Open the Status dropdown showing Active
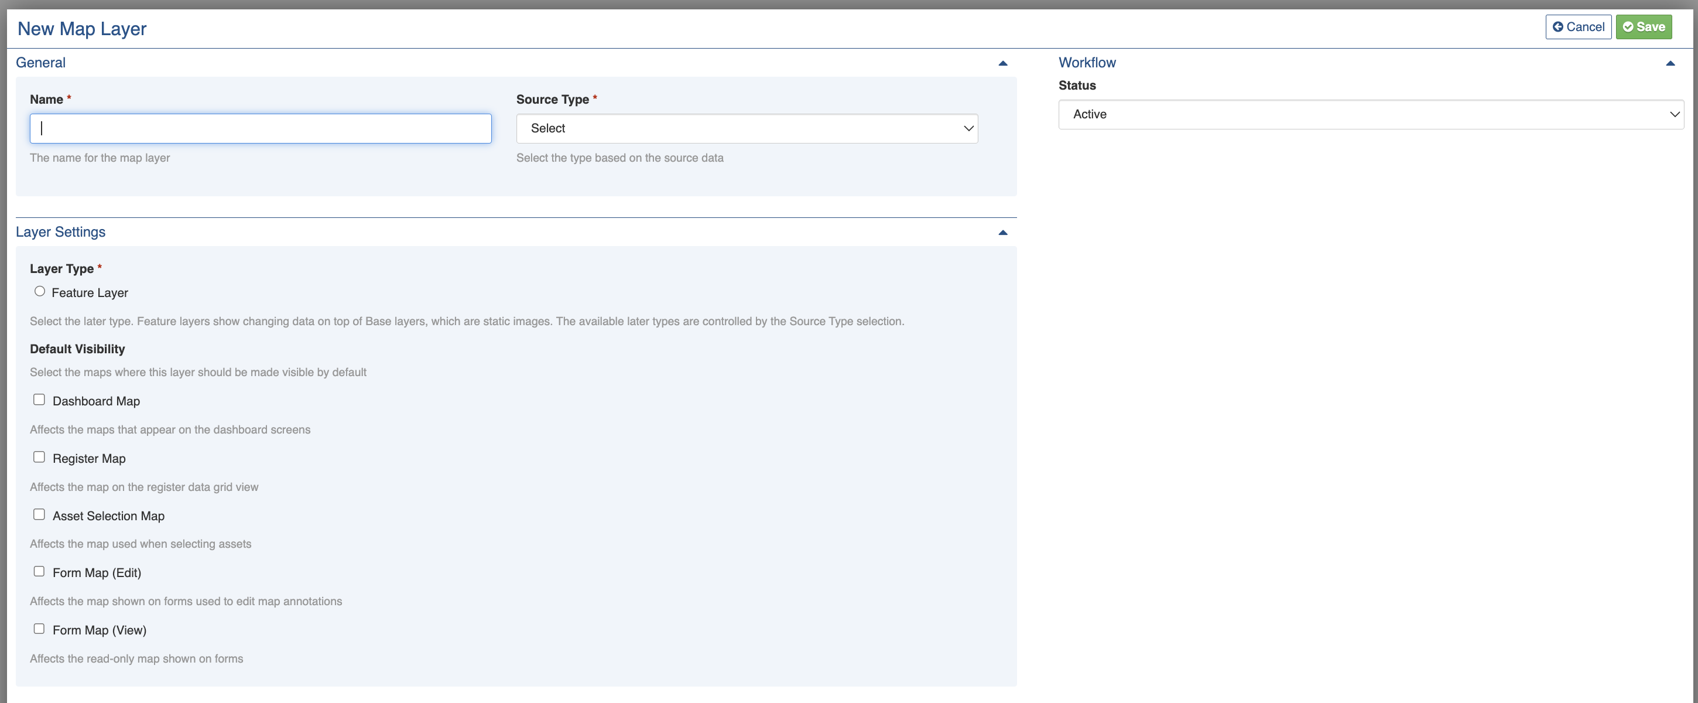Screen dimensions: 1698x703 (1370, 115)
